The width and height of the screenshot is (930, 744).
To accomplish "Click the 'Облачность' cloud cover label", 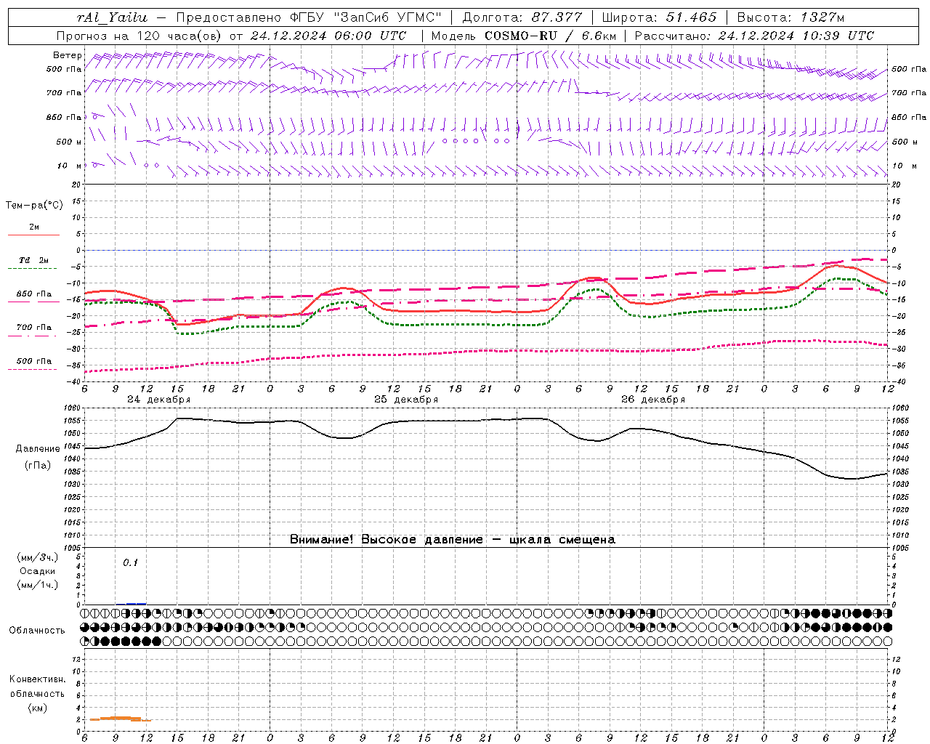I will pyautogui.click(x=37, y=631).
